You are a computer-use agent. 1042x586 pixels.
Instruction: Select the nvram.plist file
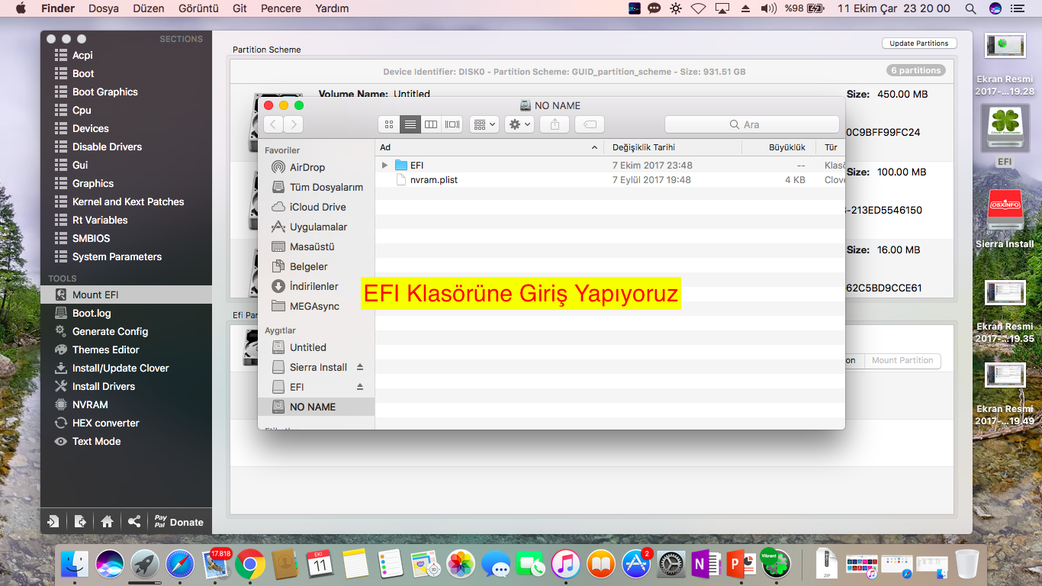[x=433, y=180]
